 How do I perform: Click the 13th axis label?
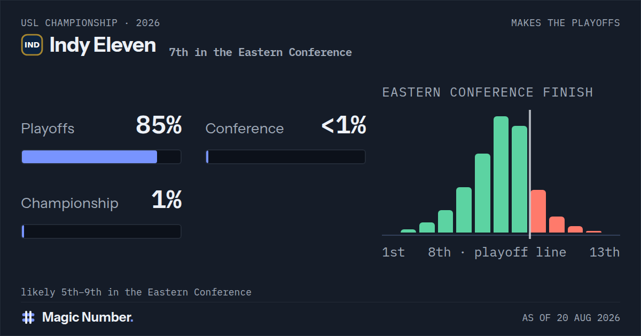pyautogui.click(x=605, y=252)
